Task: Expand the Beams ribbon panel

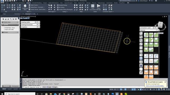Action: [29, 12]
